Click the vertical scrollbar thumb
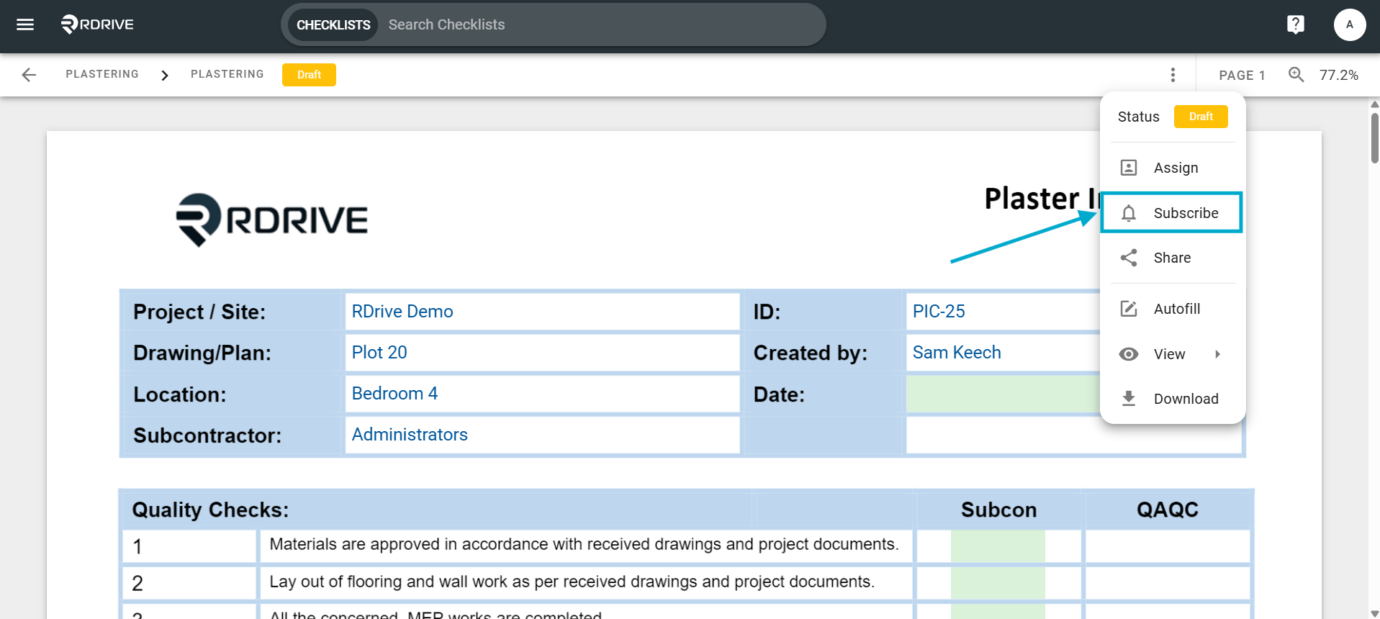The width and height of the screenshot is (1380, 619). (x=1374, y=137)
